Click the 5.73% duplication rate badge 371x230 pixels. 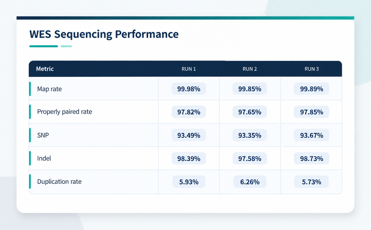coord(312,182)
